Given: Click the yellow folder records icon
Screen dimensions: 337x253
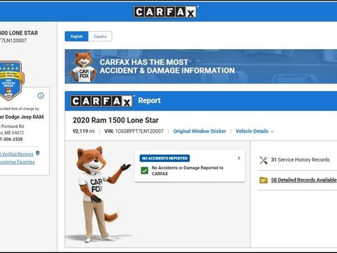Looking at the screenshot, I should tap(264, 180).
